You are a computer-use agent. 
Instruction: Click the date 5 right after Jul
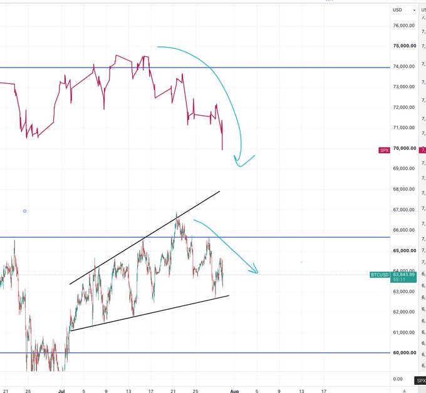click(x=84, y=391)
